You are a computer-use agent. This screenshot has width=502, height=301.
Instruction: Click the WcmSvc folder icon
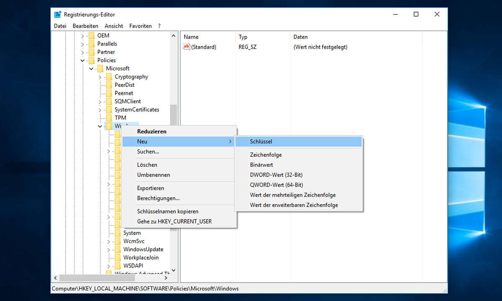pyautogui.click(x=118, y=241)
